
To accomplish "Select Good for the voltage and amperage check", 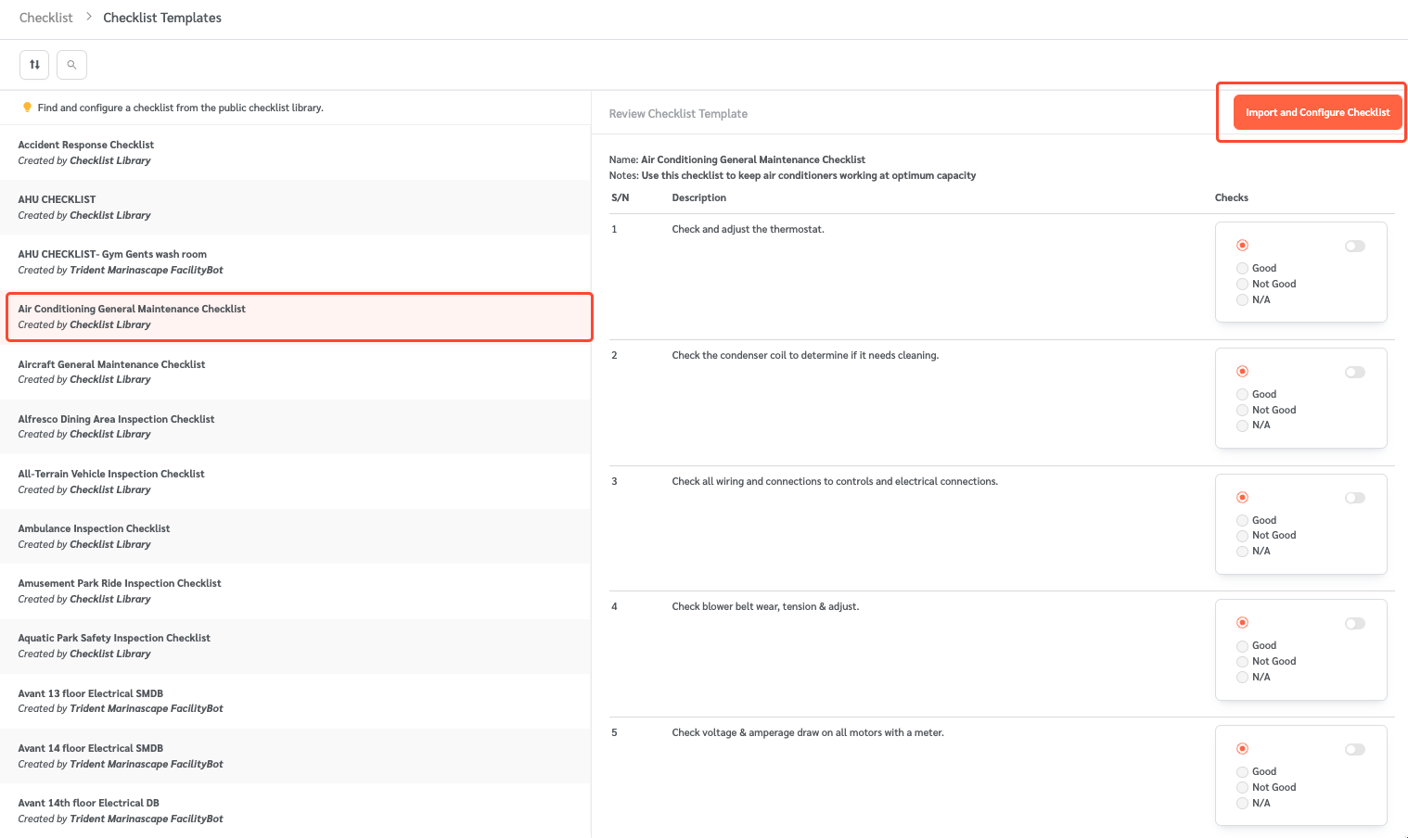I will 1242,770.
